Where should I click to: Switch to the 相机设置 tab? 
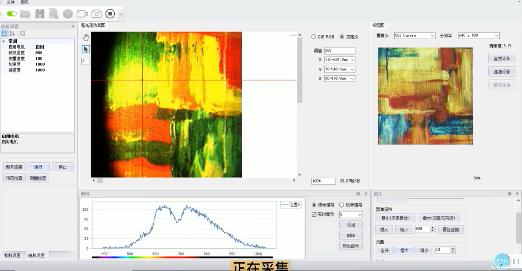[x=12, y=256]
